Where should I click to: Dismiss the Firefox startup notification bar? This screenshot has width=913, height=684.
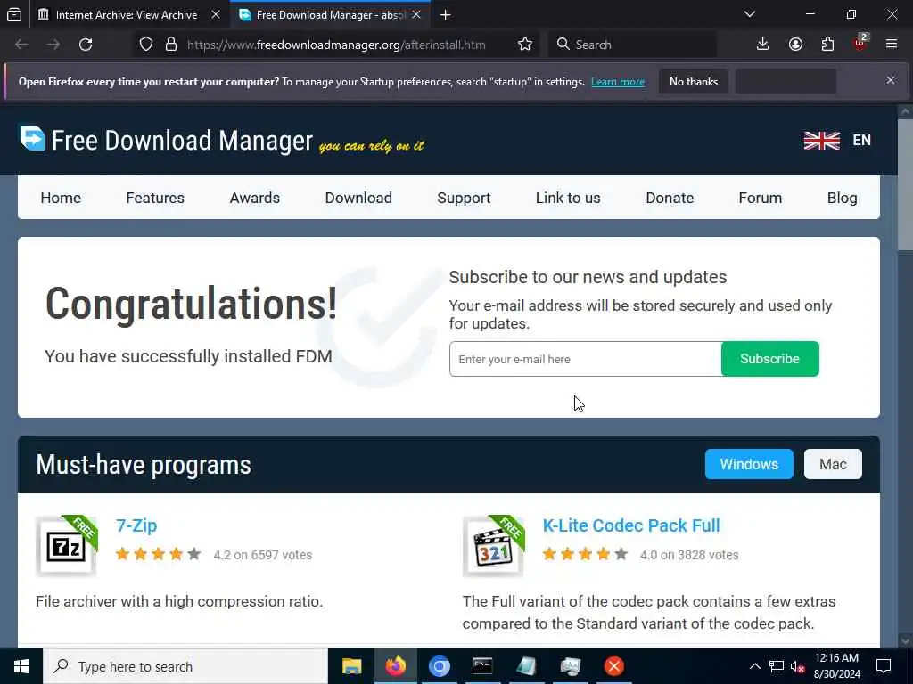pyautogui.click(x=891, y=81)
